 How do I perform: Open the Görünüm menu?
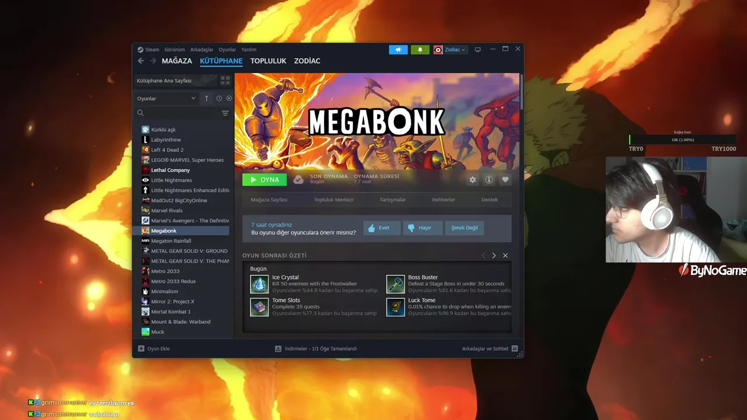tap(174, 50)
